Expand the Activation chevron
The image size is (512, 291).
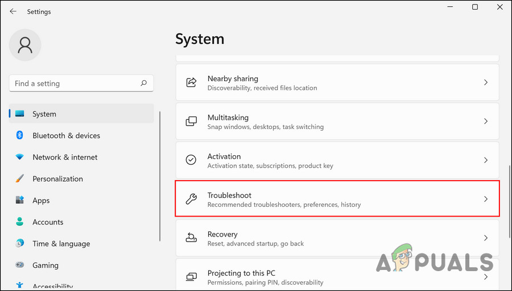(x=486, y=160)
